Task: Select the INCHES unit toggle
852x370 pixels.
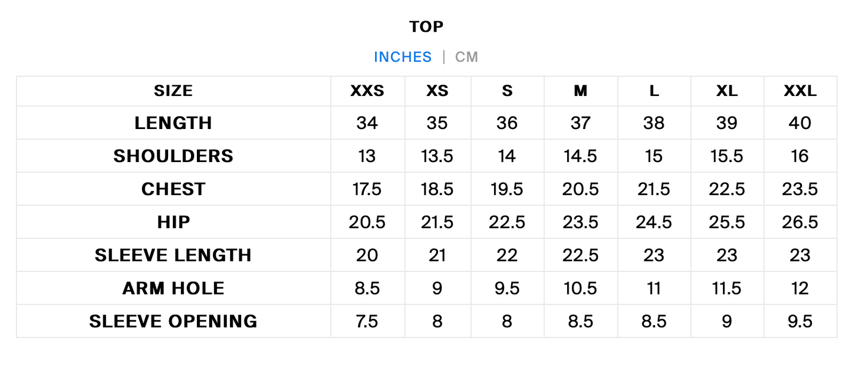Action: click(x=403, y=57)
